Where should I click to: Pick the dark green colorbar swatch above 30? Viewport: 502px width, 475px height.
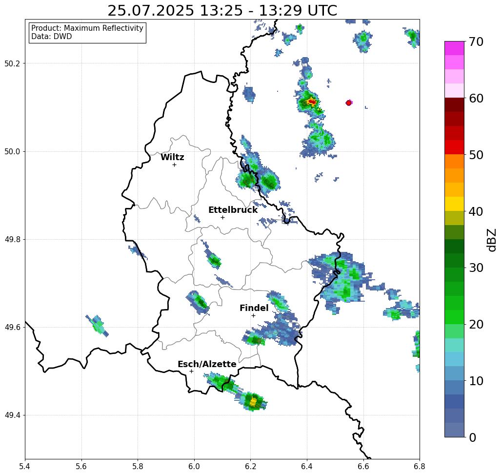click(454, 260)
